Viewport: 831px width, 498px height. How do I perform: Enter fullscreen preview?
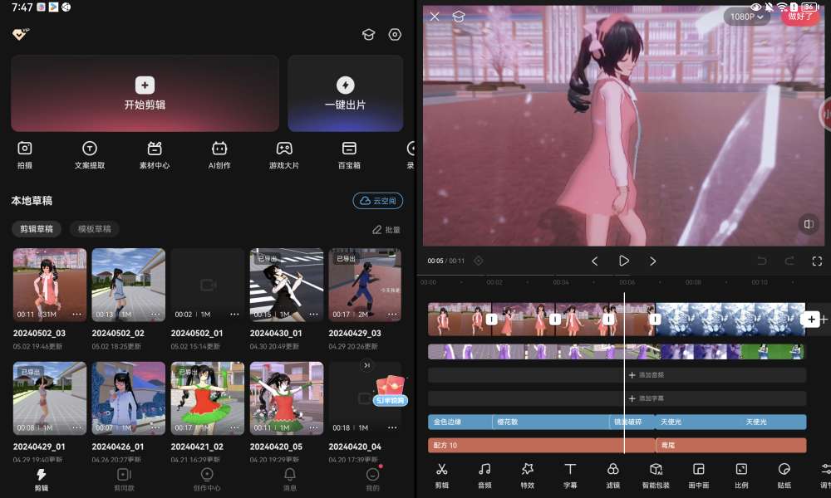tap(817, 261)
